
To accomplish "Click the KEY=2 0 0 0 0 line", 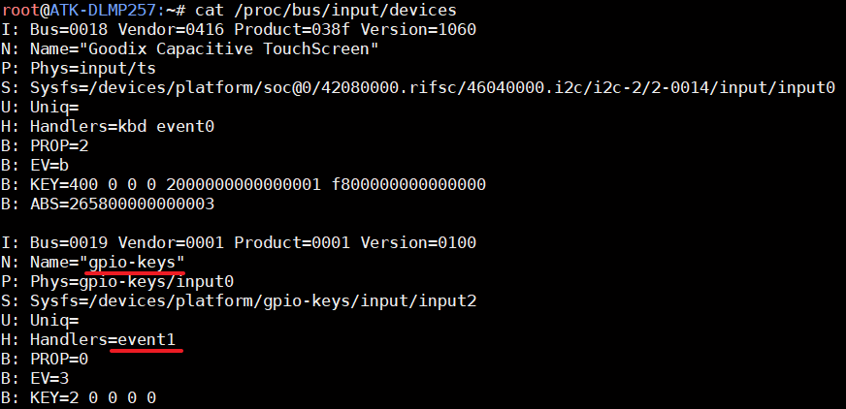I will [79, 398].
